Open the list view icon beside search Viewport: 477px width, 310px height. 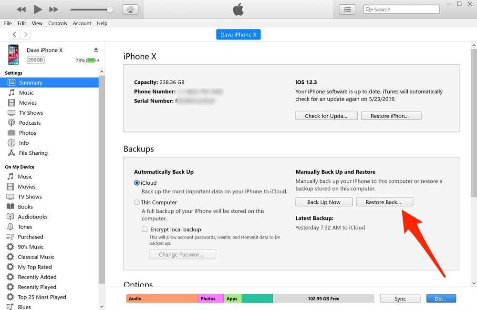click(x=348, y=10)
